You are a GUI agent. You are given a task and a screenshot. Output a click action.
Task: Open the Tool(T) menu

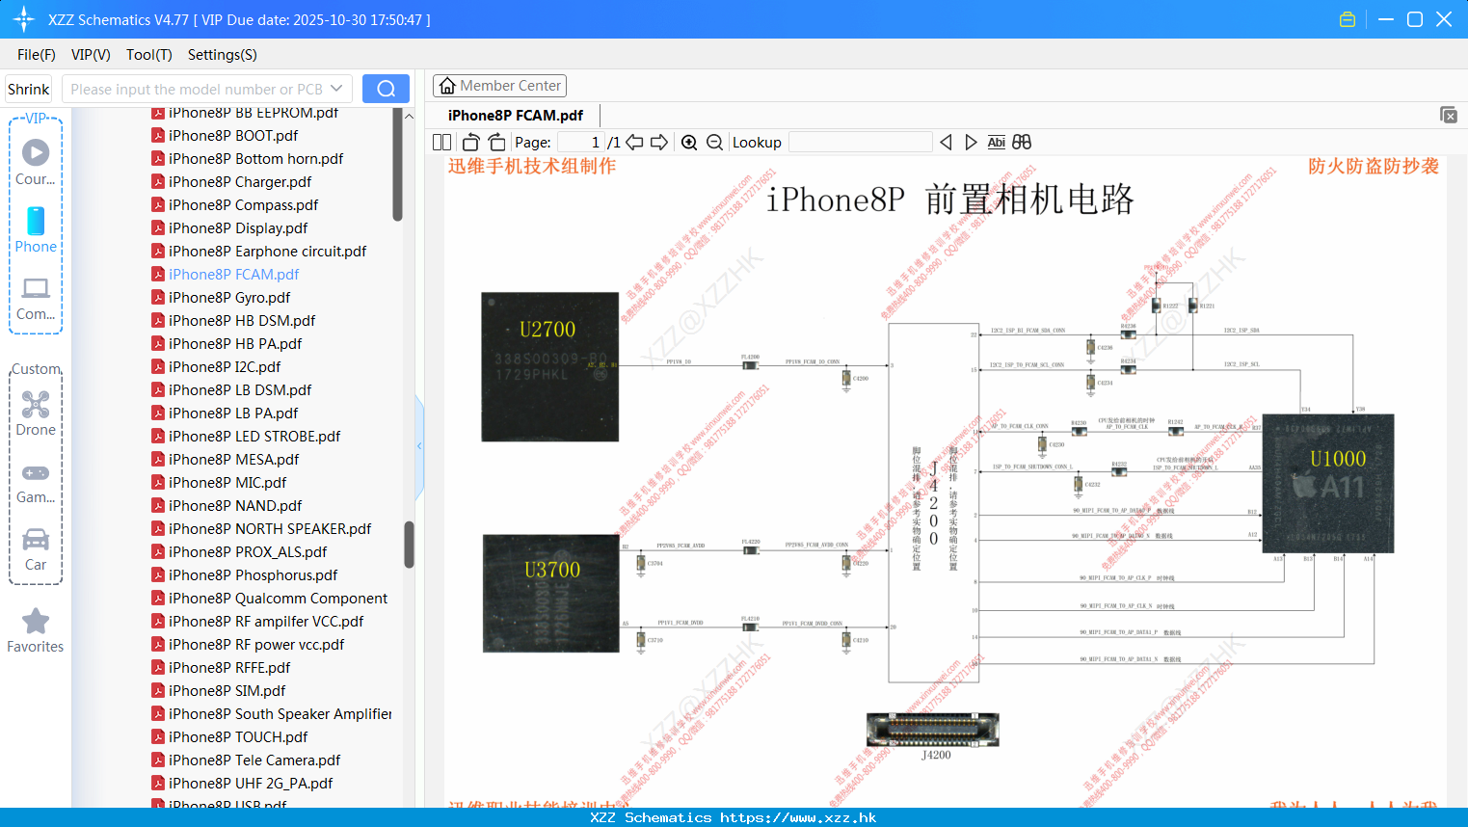coord(149,55)
